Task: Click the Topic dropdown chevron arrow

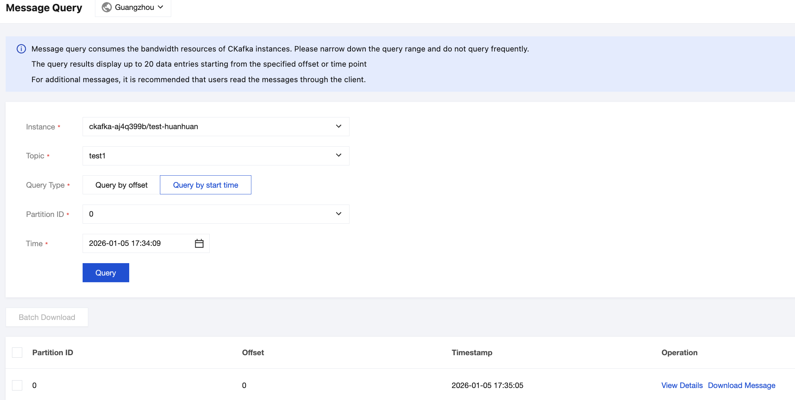Action: point(339,156)
